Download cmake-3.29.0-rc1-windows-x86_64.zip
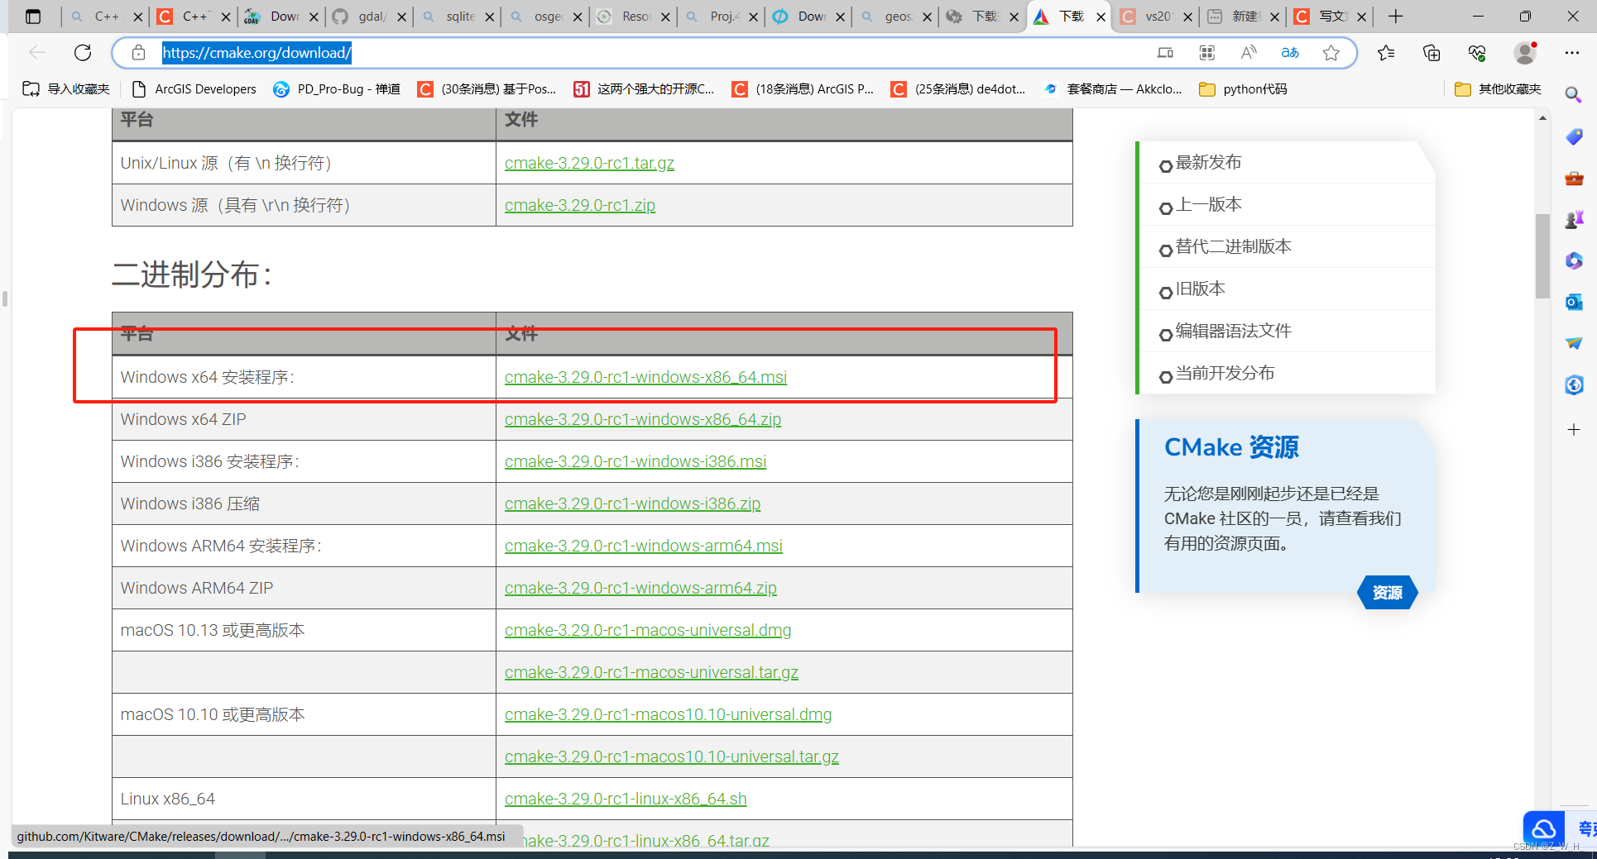This screenshot has width=1597, height=859. click(643, 419)
